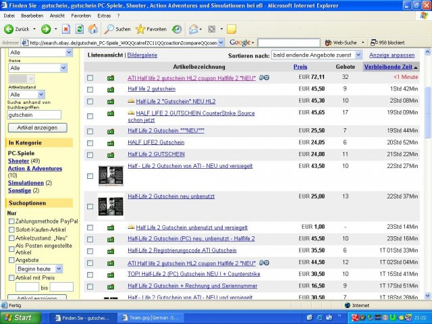The image size is (432, 324).
Task: Go to the Home page icon
Action: (x=93, y=29)
